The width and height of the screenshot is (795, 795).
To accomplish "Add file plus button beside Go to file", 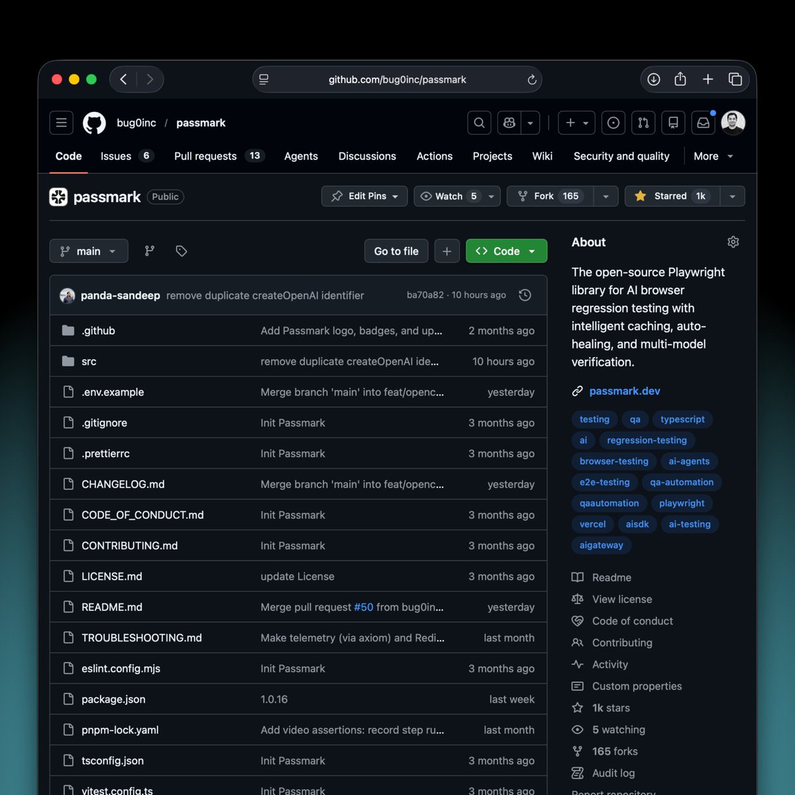I will [x=447, y=251].
